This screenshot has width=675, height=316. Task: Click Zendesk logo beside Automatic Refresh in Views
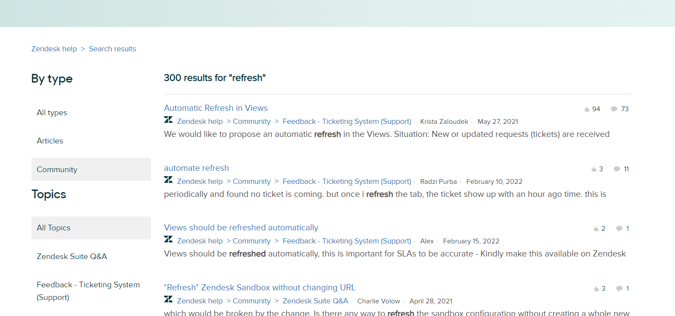click(x=168, y=120)
